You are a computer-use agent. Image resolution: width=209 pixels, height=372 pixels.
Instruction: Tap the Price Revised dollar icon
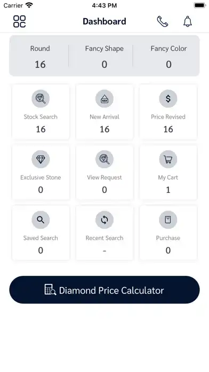point(168,98)
